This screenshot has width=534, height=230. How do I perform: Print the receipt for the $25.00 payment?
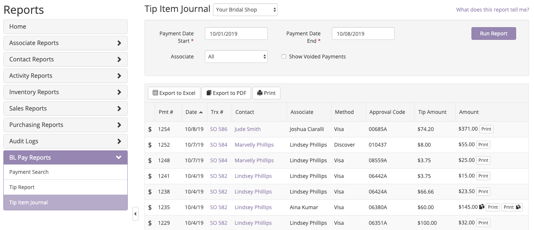point(483,160)
